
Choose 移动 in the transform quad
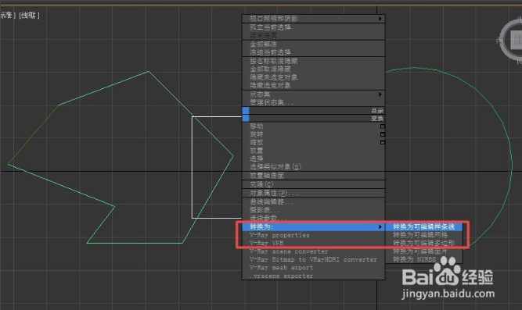pos(313,126)
